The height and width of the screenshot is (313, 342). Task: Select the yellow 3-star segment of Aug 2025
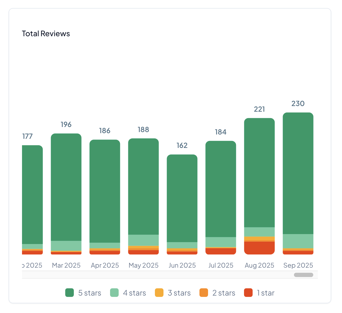[x=259, y=238]
